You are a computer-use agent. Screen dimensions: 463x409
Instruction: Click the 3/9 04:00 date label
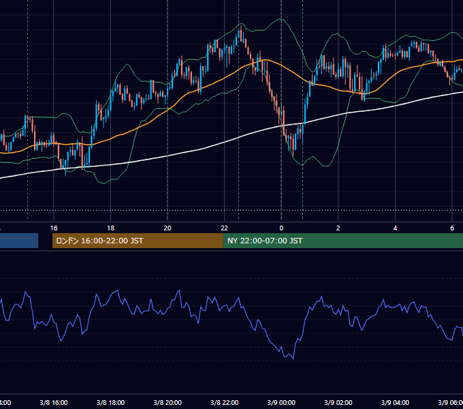click(395, 402)
